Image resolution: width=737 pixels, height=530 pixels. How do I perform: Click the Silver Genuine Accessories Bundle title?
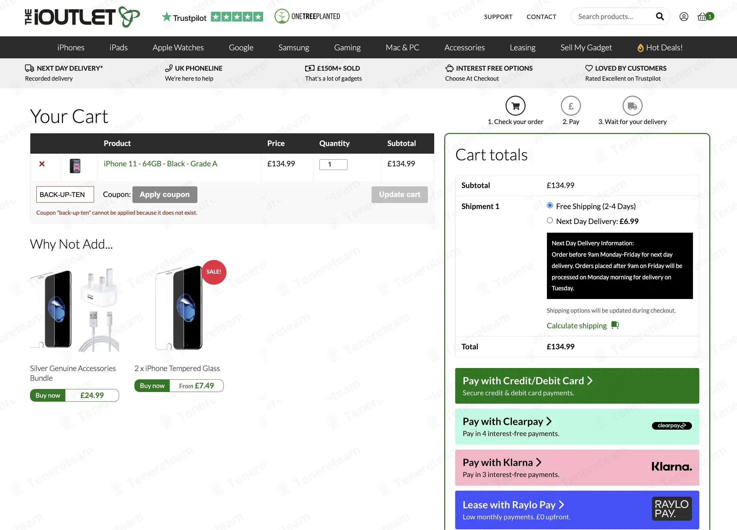click(x=73, y=373)
